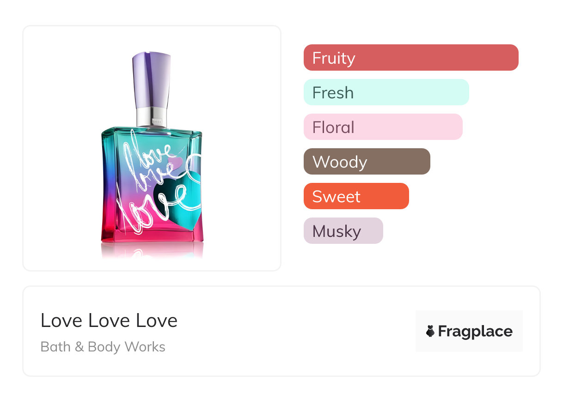Choose the Floral accord bar
Viewport: 563px width, 399px height.
pyautogui.click(x=383, y=127)
